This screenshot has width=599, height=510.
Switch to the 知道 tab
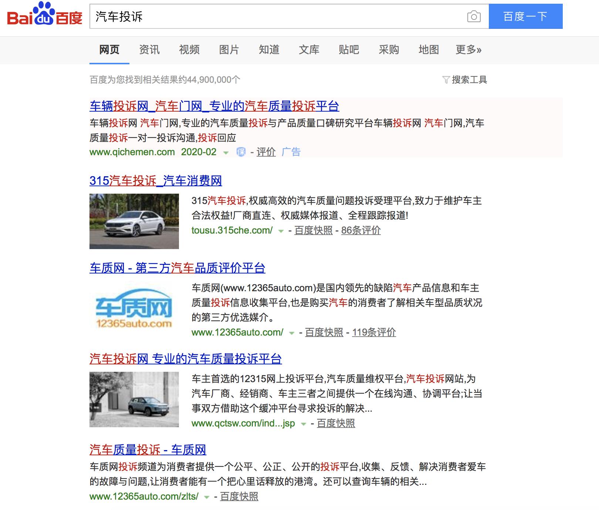[269, 50]
